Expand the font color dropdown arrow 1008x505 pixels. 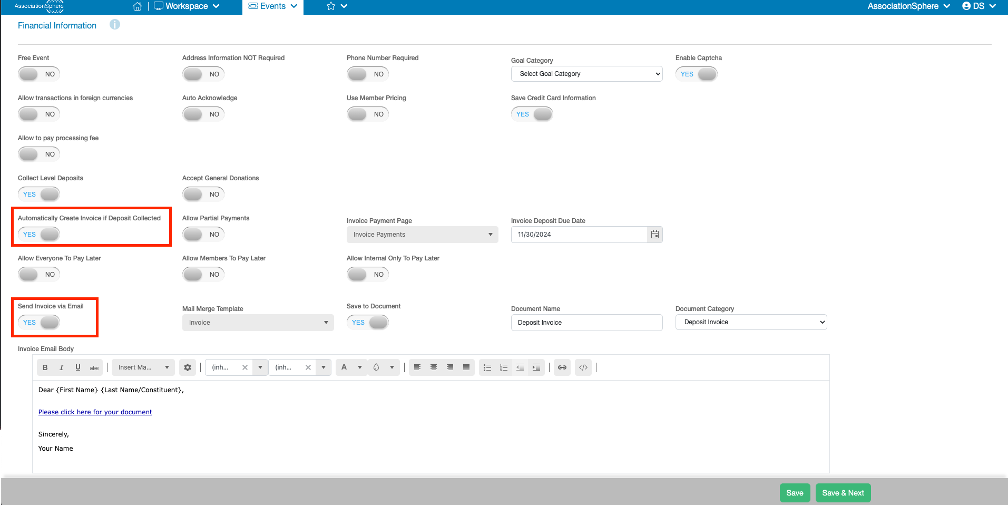pyautogui.click(x=360, y=367)
